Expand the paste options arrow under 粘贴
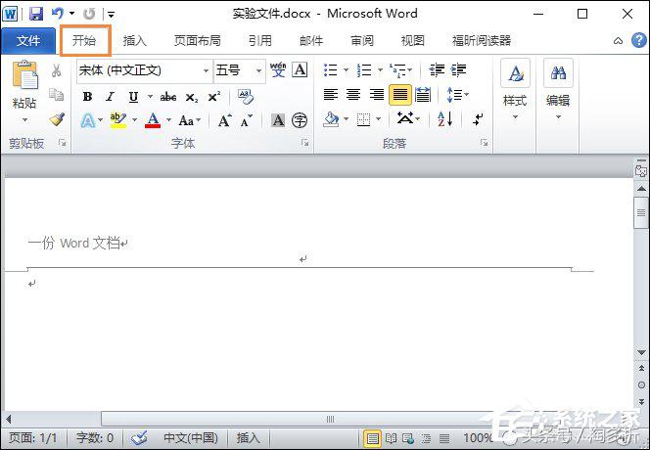 (24, 119)
